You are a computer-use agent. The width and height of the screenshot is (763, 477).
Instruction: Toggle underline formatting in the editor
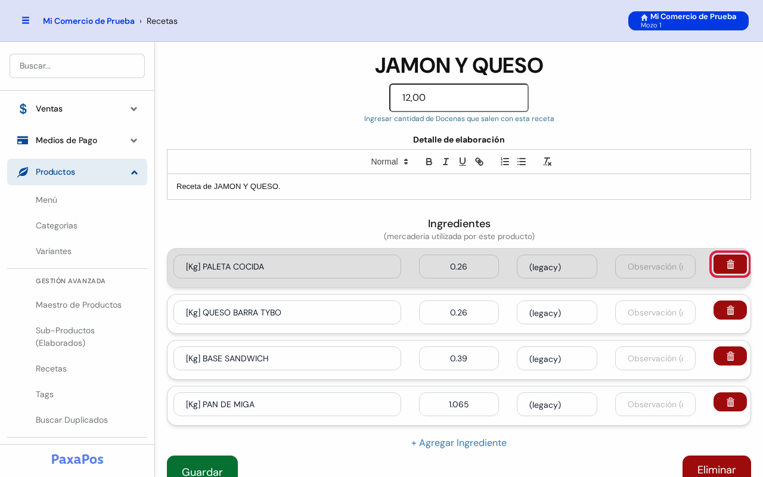click(x=462, y=162)
